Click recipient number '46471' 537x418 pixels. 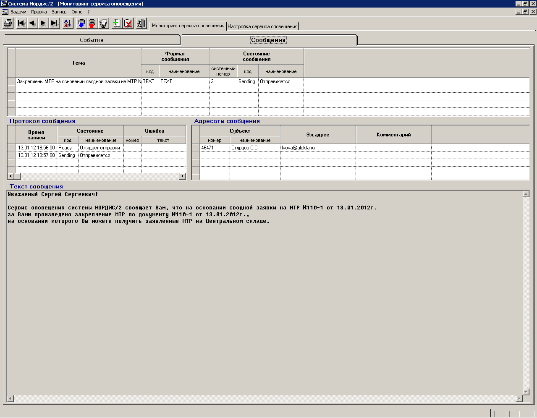215,148
